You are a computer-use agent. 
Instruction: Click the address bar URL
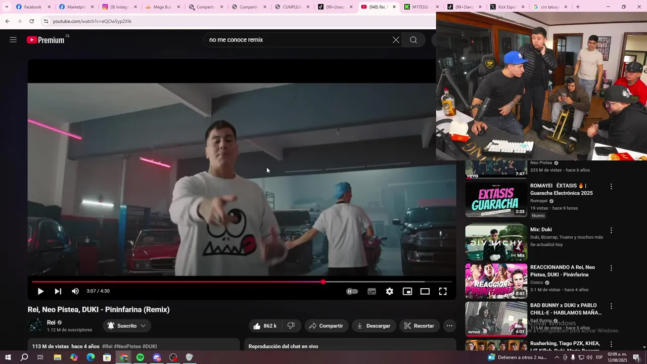(x=92, y=21)
